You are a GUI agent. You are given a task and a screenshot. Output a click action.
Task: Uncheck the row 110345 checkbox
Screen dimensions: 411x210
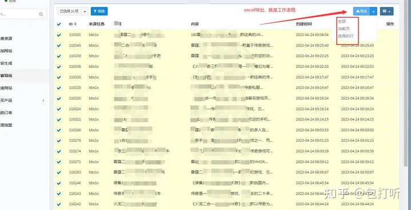[59, 46]
